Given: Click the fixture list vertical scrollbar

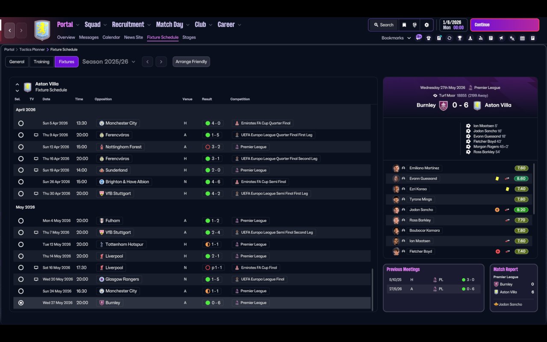Looking at the screenshot, I should pyautogui.click(x=373, y=289).
